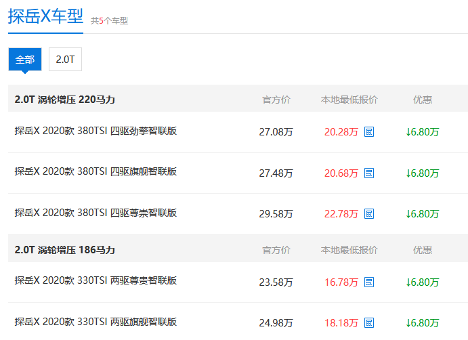The height and width of the screenshot is (340, 468).
Task: Click calculator icon beside 22.78万 price
Action: tap(369, 214)
